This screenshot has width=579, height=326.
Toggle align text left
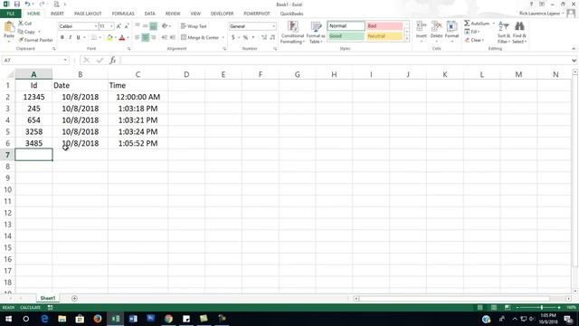coord(138,37)
